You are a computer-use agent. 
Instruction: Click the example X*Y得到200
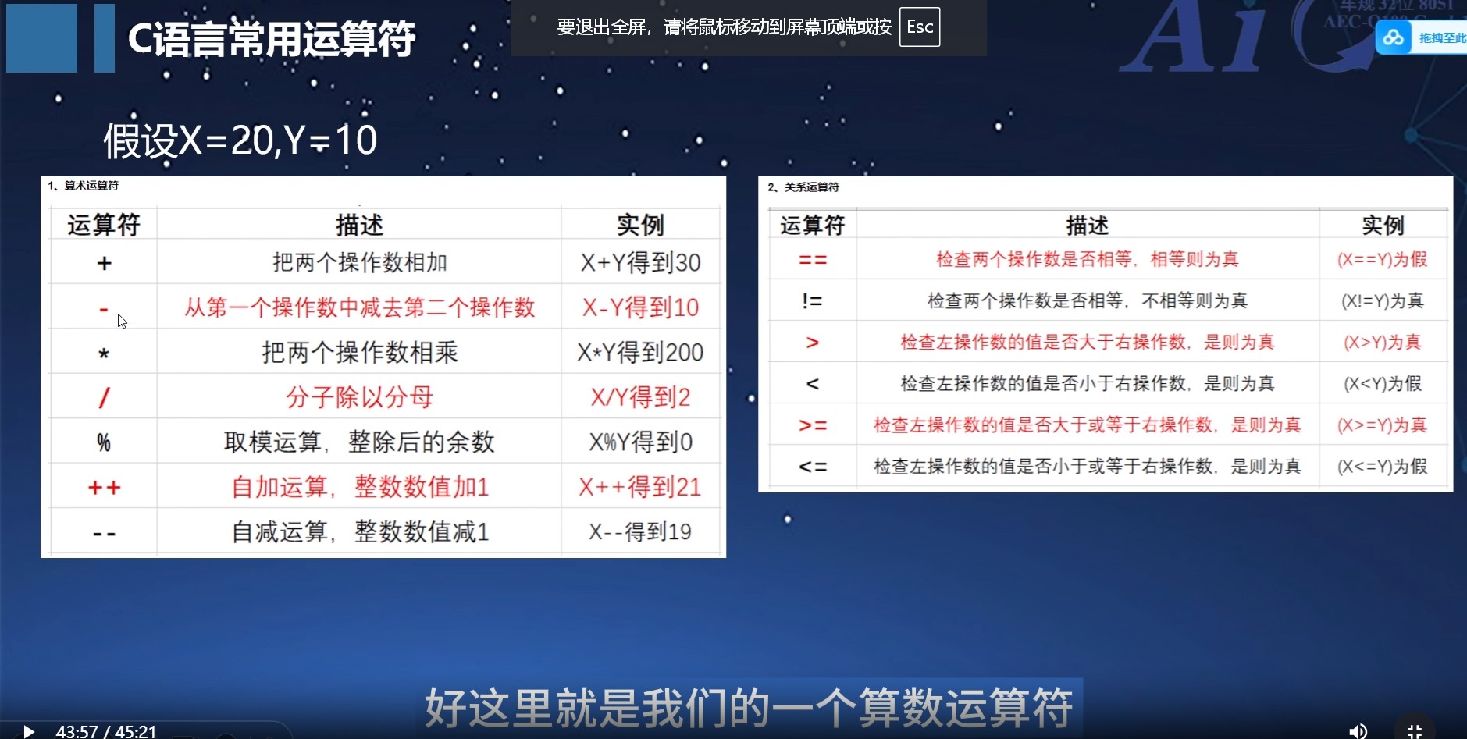(640, 352)
